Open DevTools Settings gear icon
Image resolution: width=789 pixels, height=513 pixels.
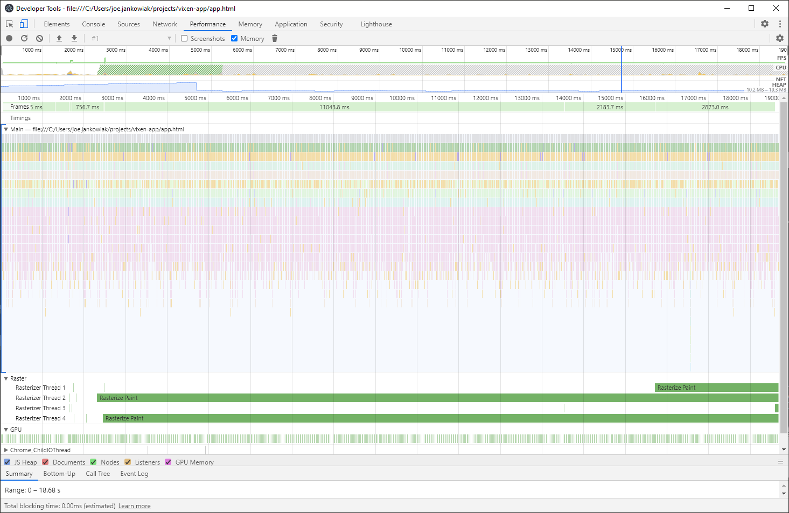pyautogui.click(x=765, y=24)
